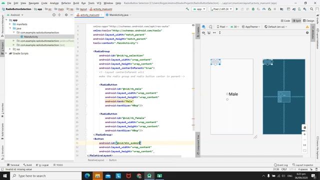Switch editor to Design view mode
The image size is (320, 180).
click(308, 21)
